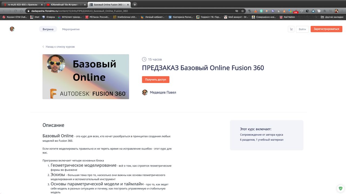The width and height of the screenshot is (346, 194).
Task: Open author Медведев Павел profile
Action: pyautogui.click(x=163, y=92)
